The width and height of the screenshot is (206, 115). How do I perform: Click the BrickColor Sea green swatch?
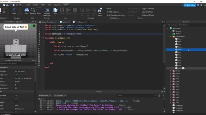coord(16,71)
